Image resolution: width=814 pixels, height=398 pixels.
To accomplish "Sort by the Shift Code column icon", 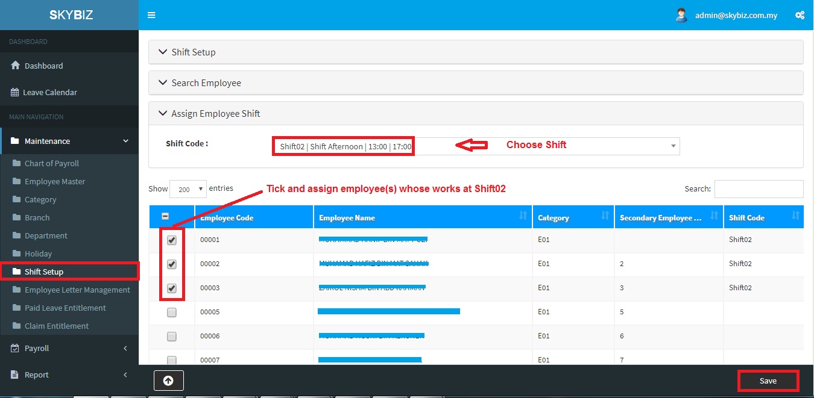I will 795,216.
